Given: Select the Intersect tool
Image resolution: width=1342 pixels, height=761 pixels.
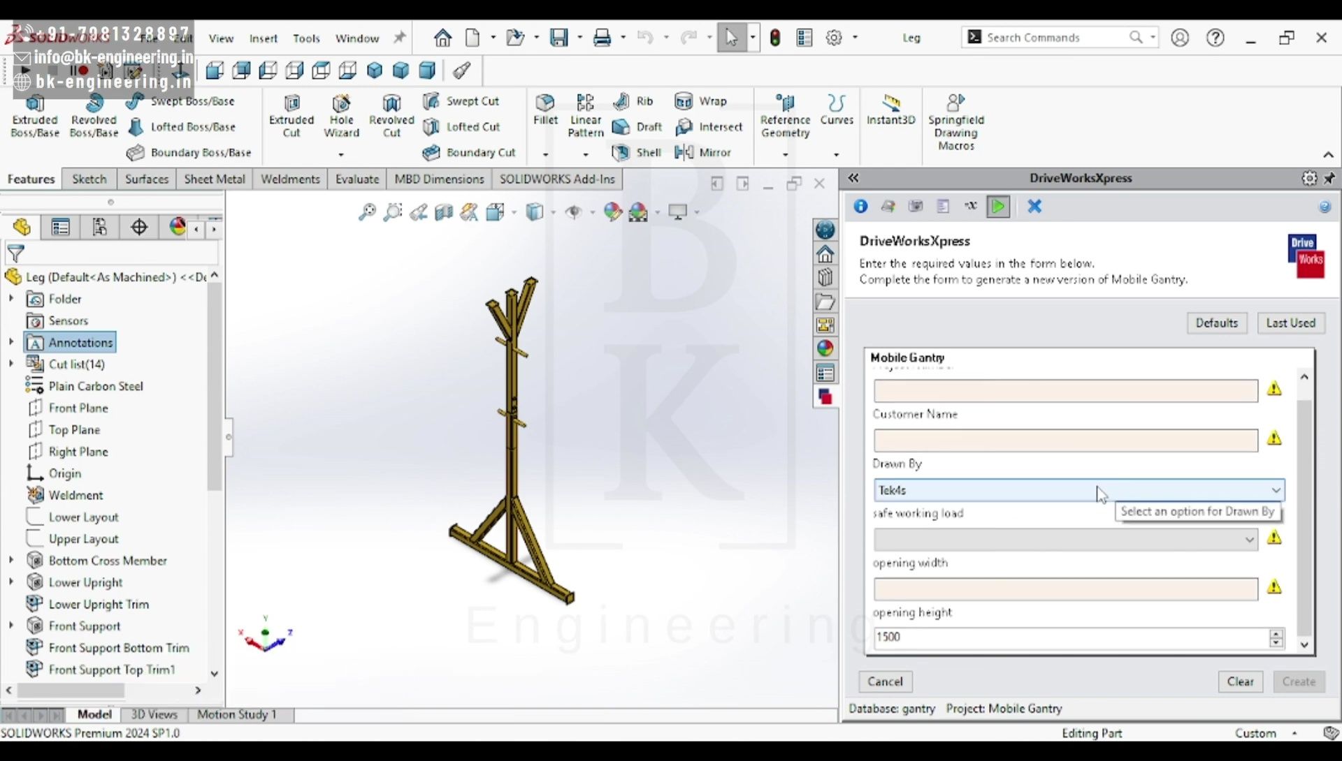Looking at the screenshot, I should pos(708,126).
